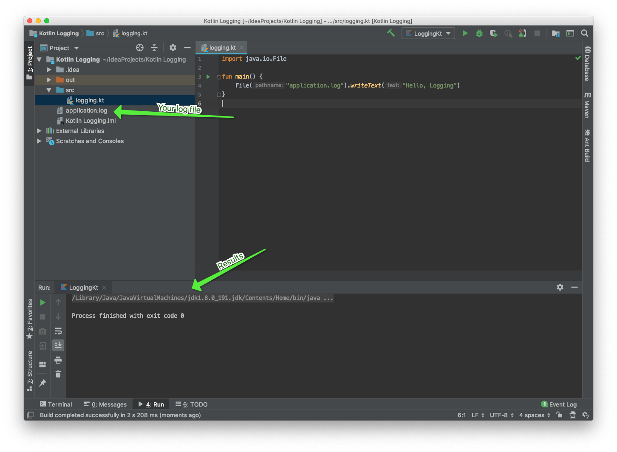Open the Event Log

pyautogui.click(x=559, y=404)
